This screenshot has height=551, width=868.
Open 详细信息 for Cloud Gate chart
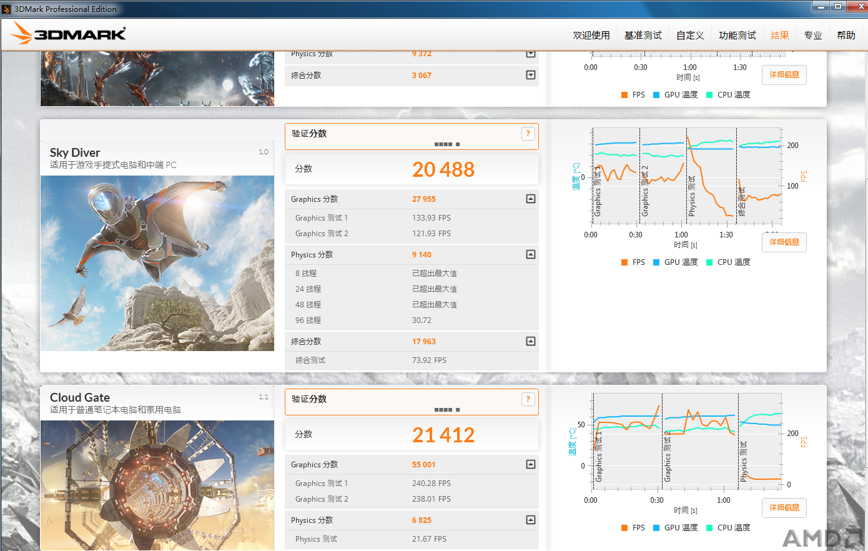point(784,508)
